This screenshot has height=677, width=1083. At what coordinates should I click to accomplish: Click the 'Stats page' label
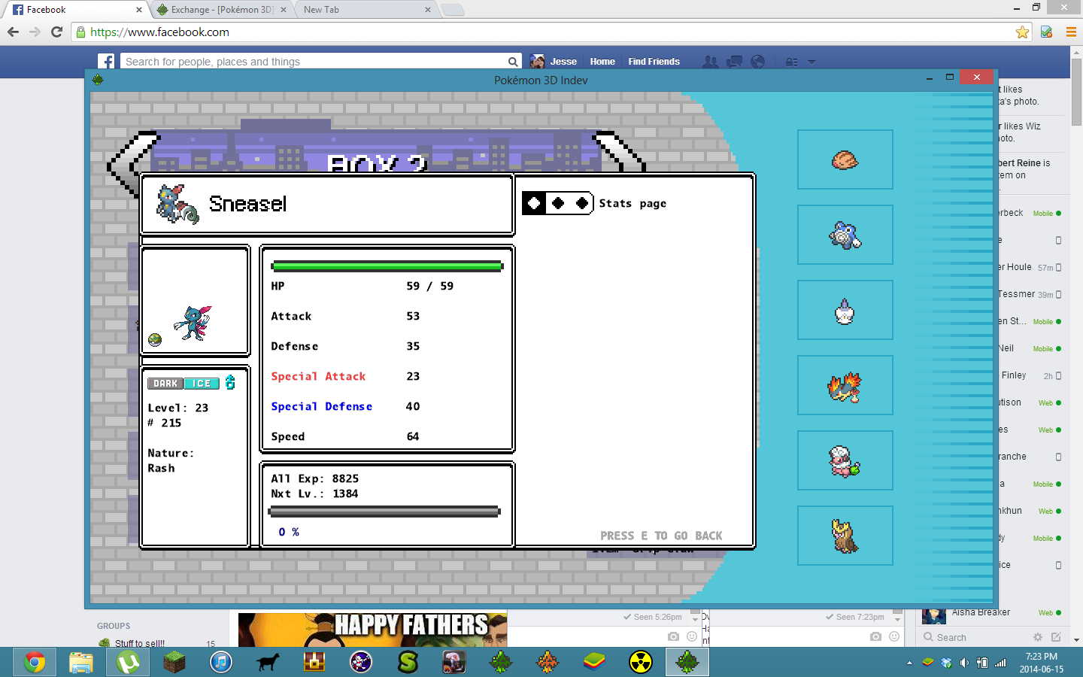click(x=633, y=203)
